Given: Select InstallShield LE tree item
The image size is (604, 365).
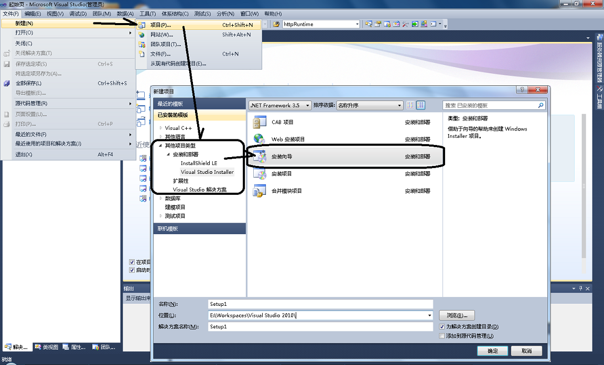Looking at the screenshot, I should 199,163.
